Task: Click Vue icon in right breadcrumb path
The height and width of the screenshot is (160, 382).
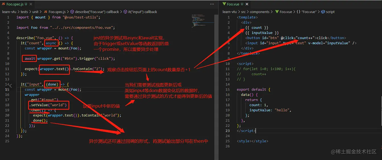Action: coord(277,12)
